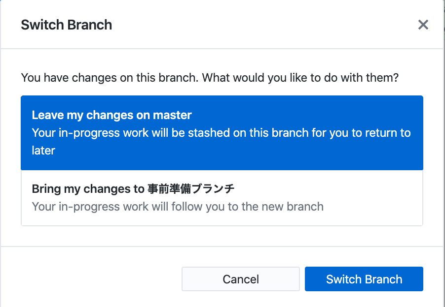Close the Switch Branch dialog with X

coord(423,25)
